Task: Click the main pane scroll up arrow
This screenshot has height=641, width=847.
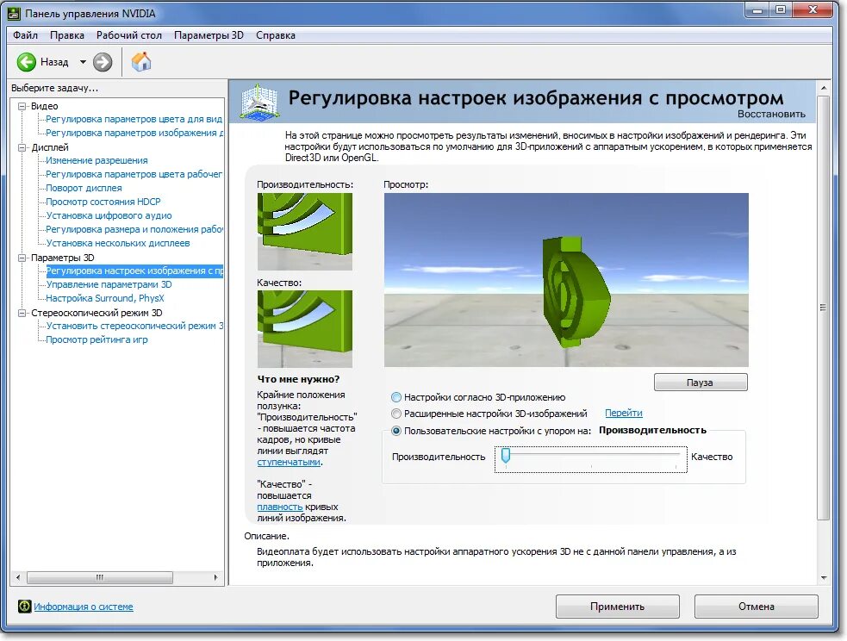Action: tap(823, 88)
